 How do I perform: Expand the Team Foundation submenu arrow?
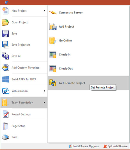point(45,103)
